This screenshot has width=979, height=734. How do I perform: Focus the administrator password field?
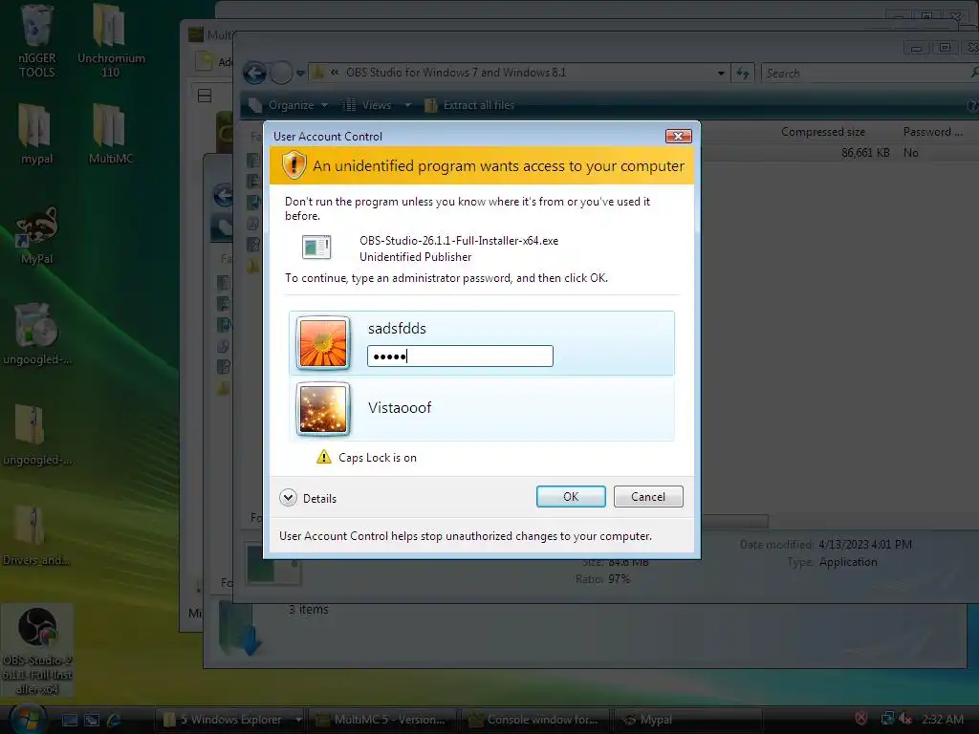pyautogui.click(x=460, y=356)
